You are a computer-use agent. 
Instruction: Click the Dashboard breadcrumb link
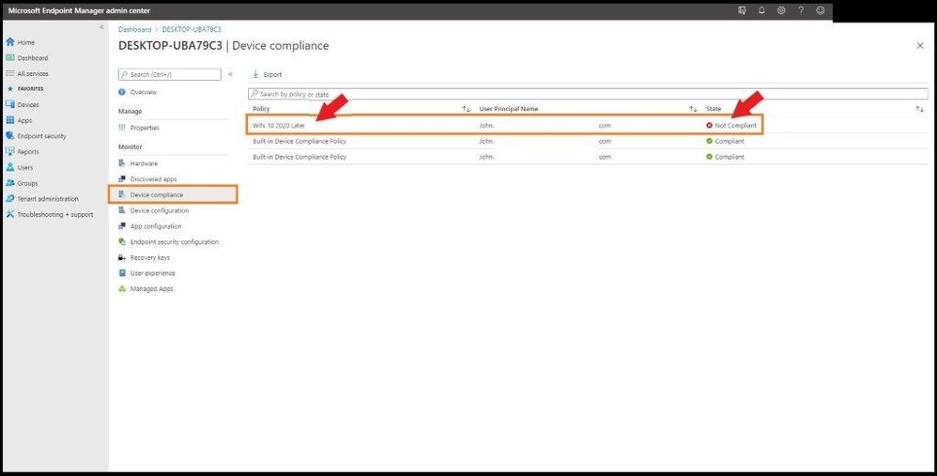click(x=134, y=29)
